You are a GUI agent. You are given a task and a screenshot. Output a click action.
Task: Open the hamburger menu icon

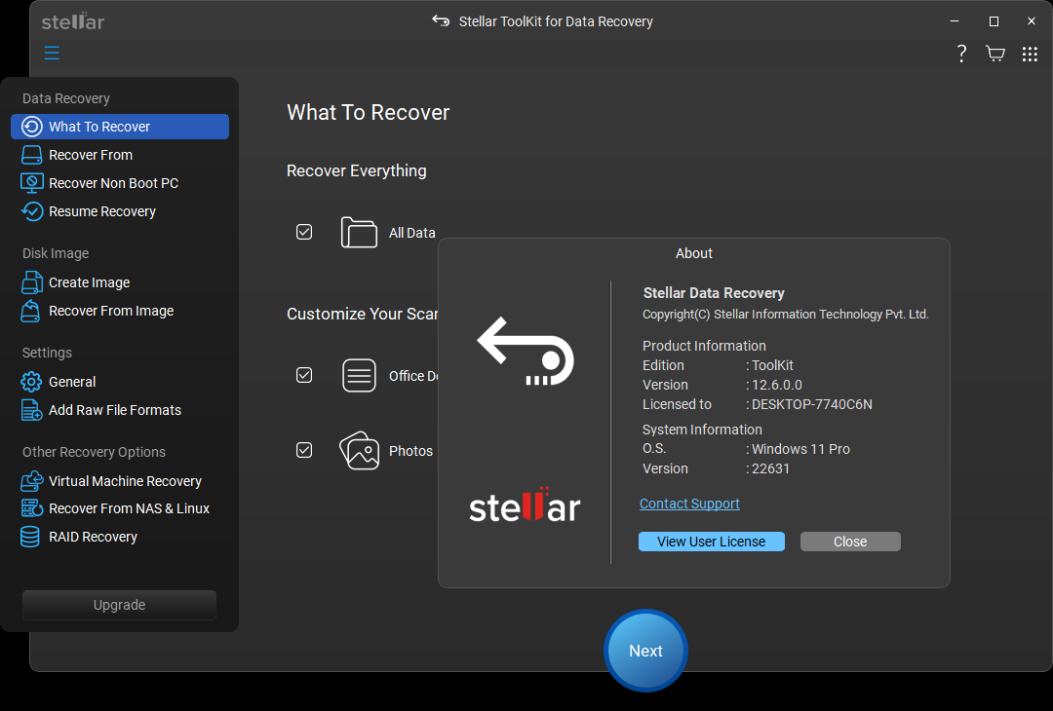coord(52,53)
